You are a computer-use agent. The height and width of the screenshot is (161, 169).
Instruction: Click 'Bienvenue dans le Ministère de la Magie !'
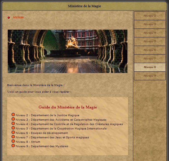coord(36,85)
